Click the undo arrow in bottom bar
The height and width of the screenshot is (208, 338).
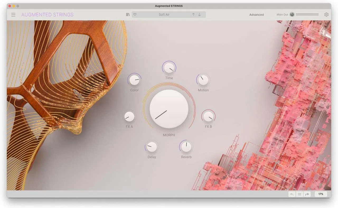(x=292, y=194)
